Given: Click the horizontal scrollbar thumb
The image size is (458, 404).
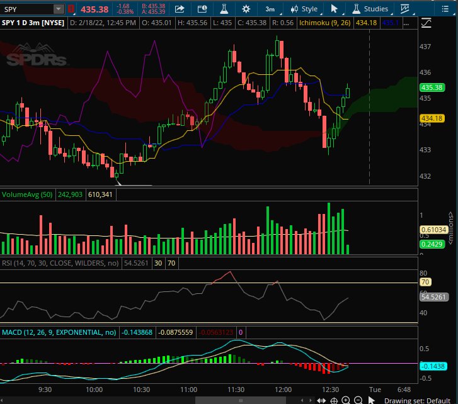Looking at the screenshot, I should click(241, 400).
